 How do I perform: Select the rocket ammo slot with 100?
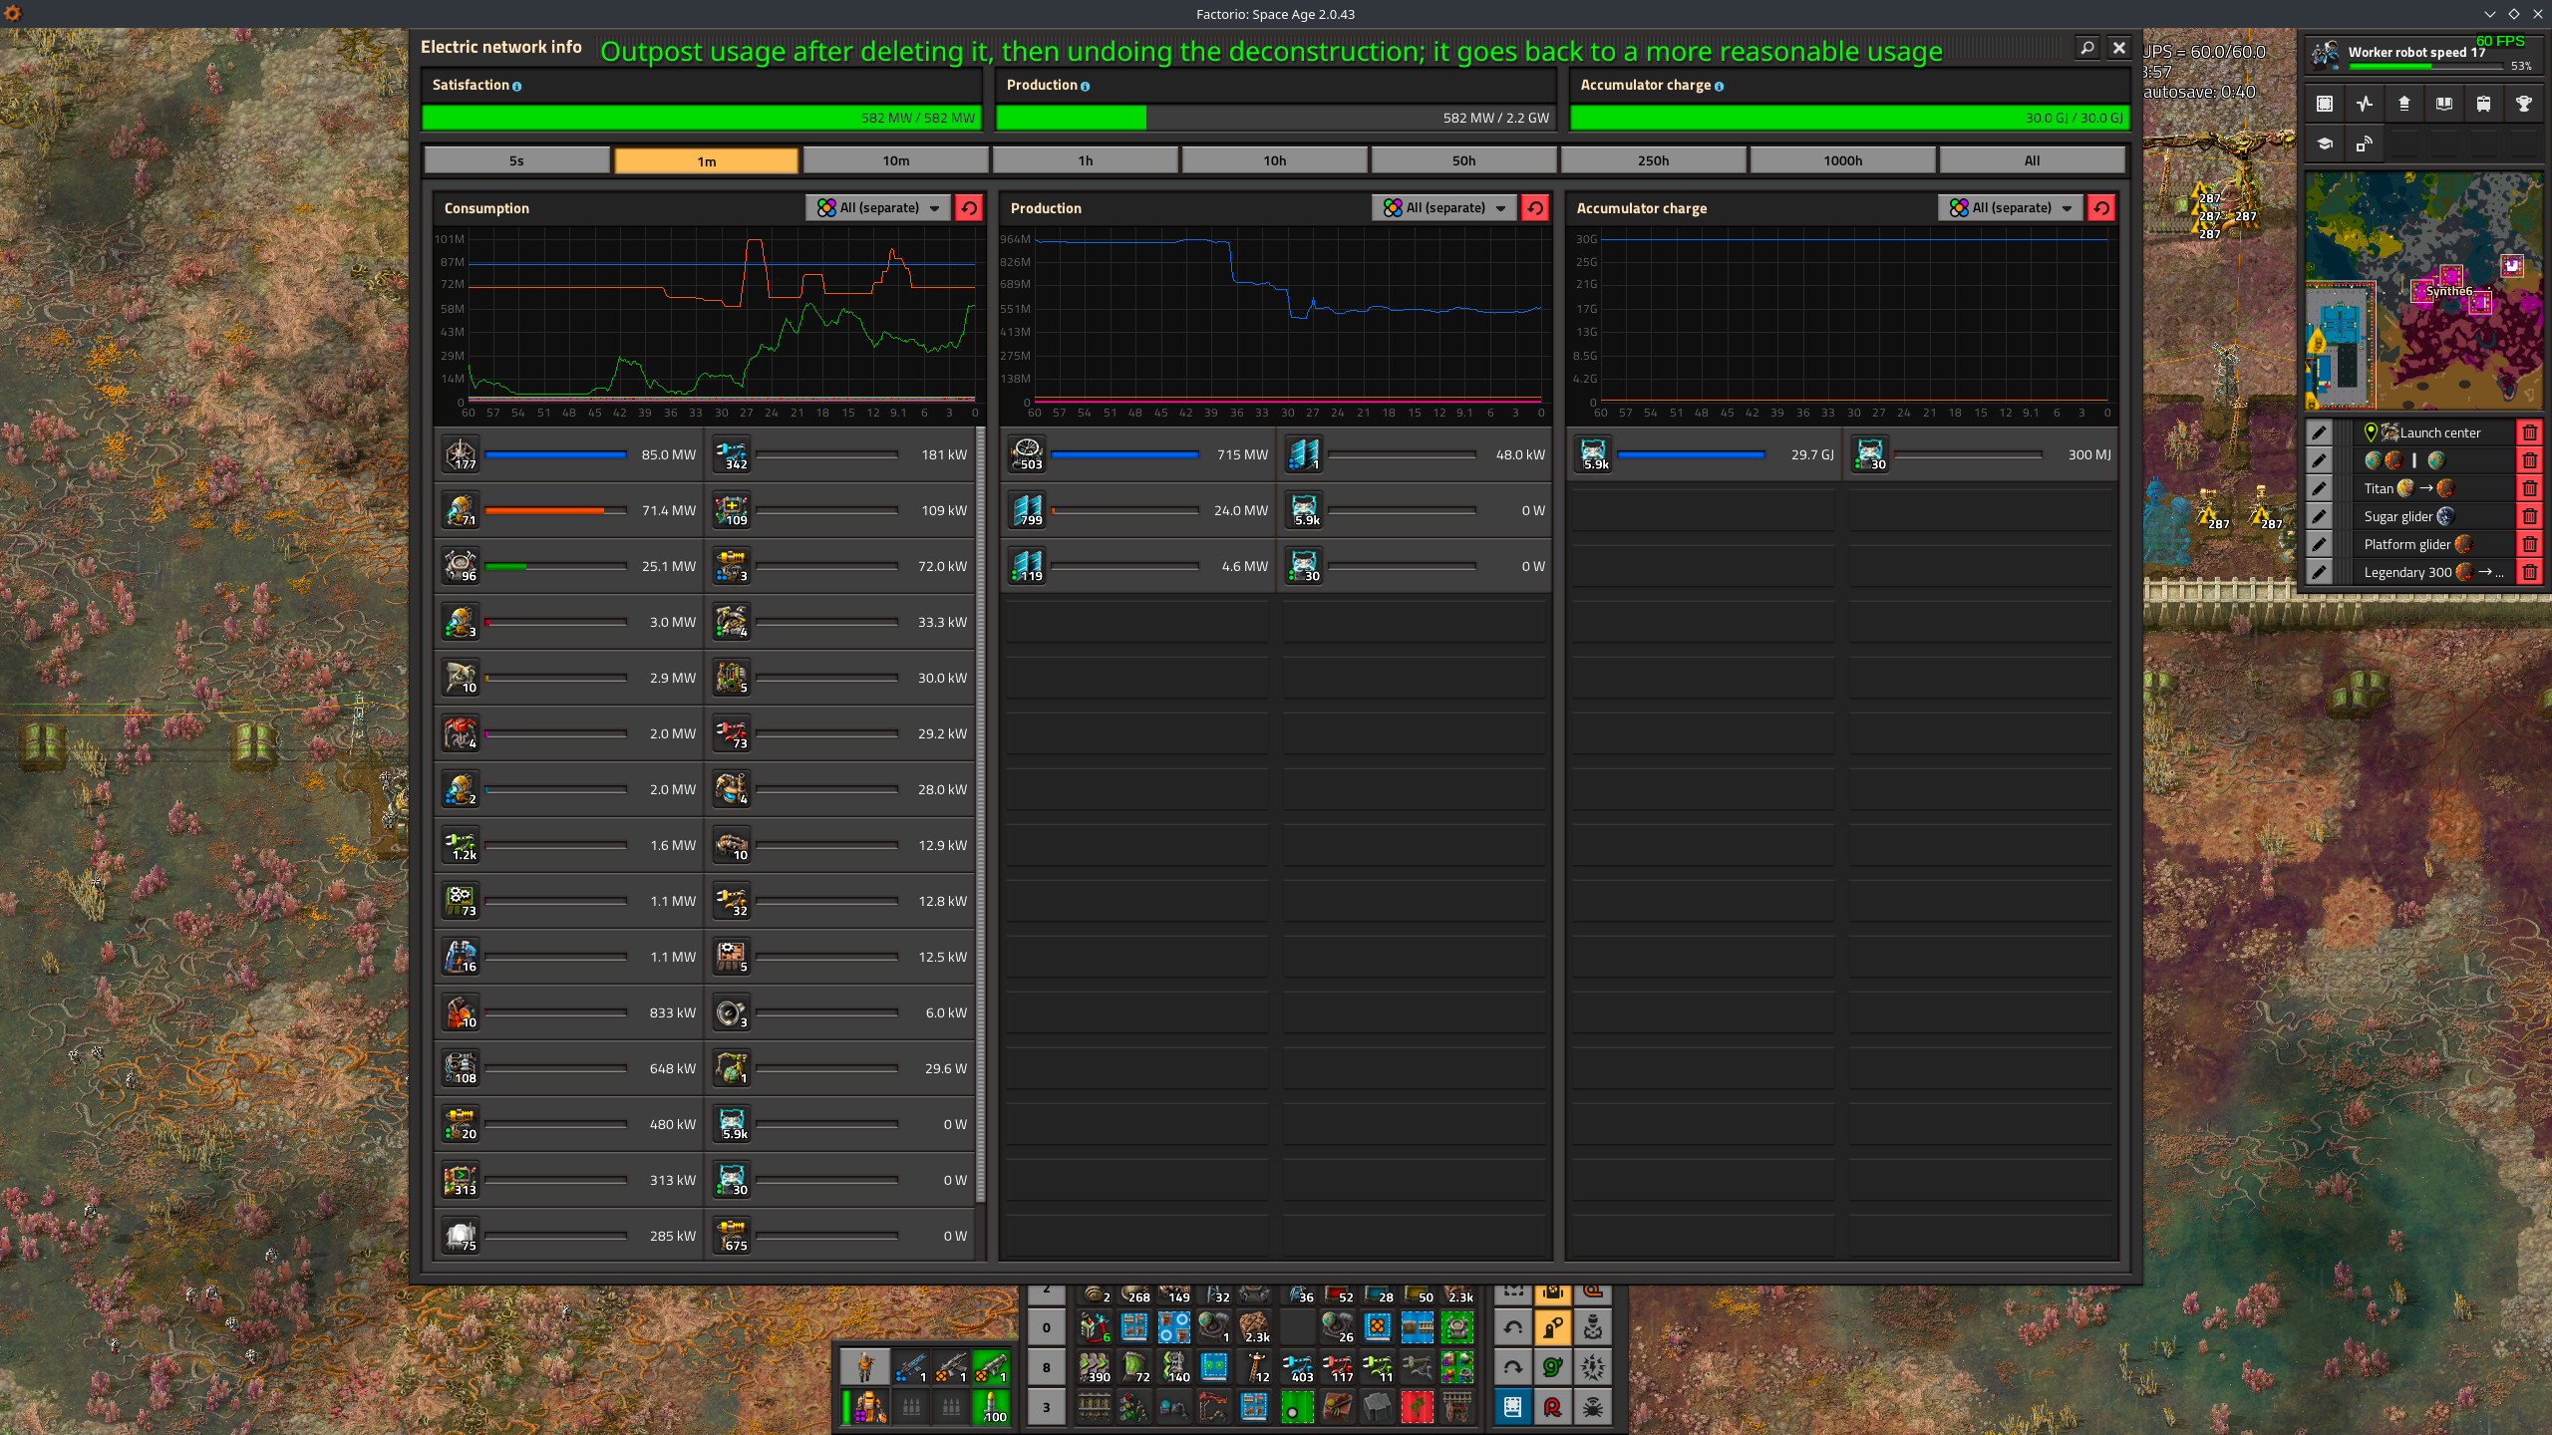pyautogui.click(x=990, y=1407)
